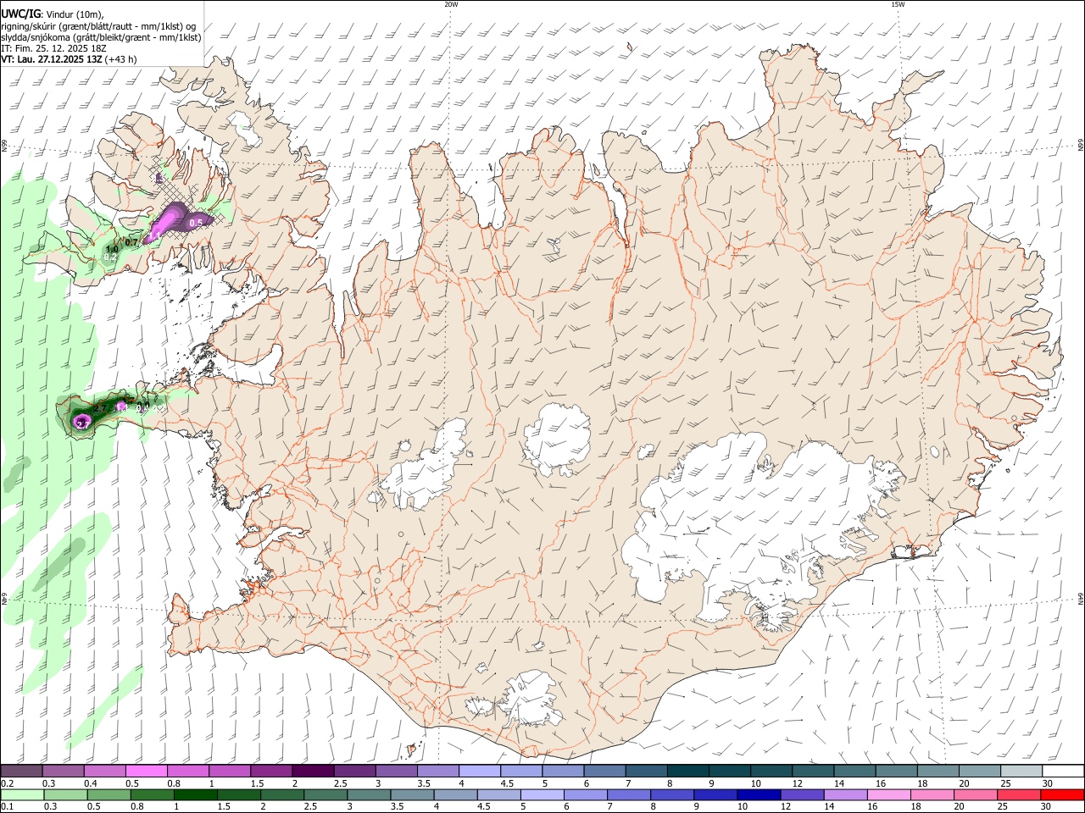
Task: Click the 15W longitude label
Action: click(x=898, y=4)
